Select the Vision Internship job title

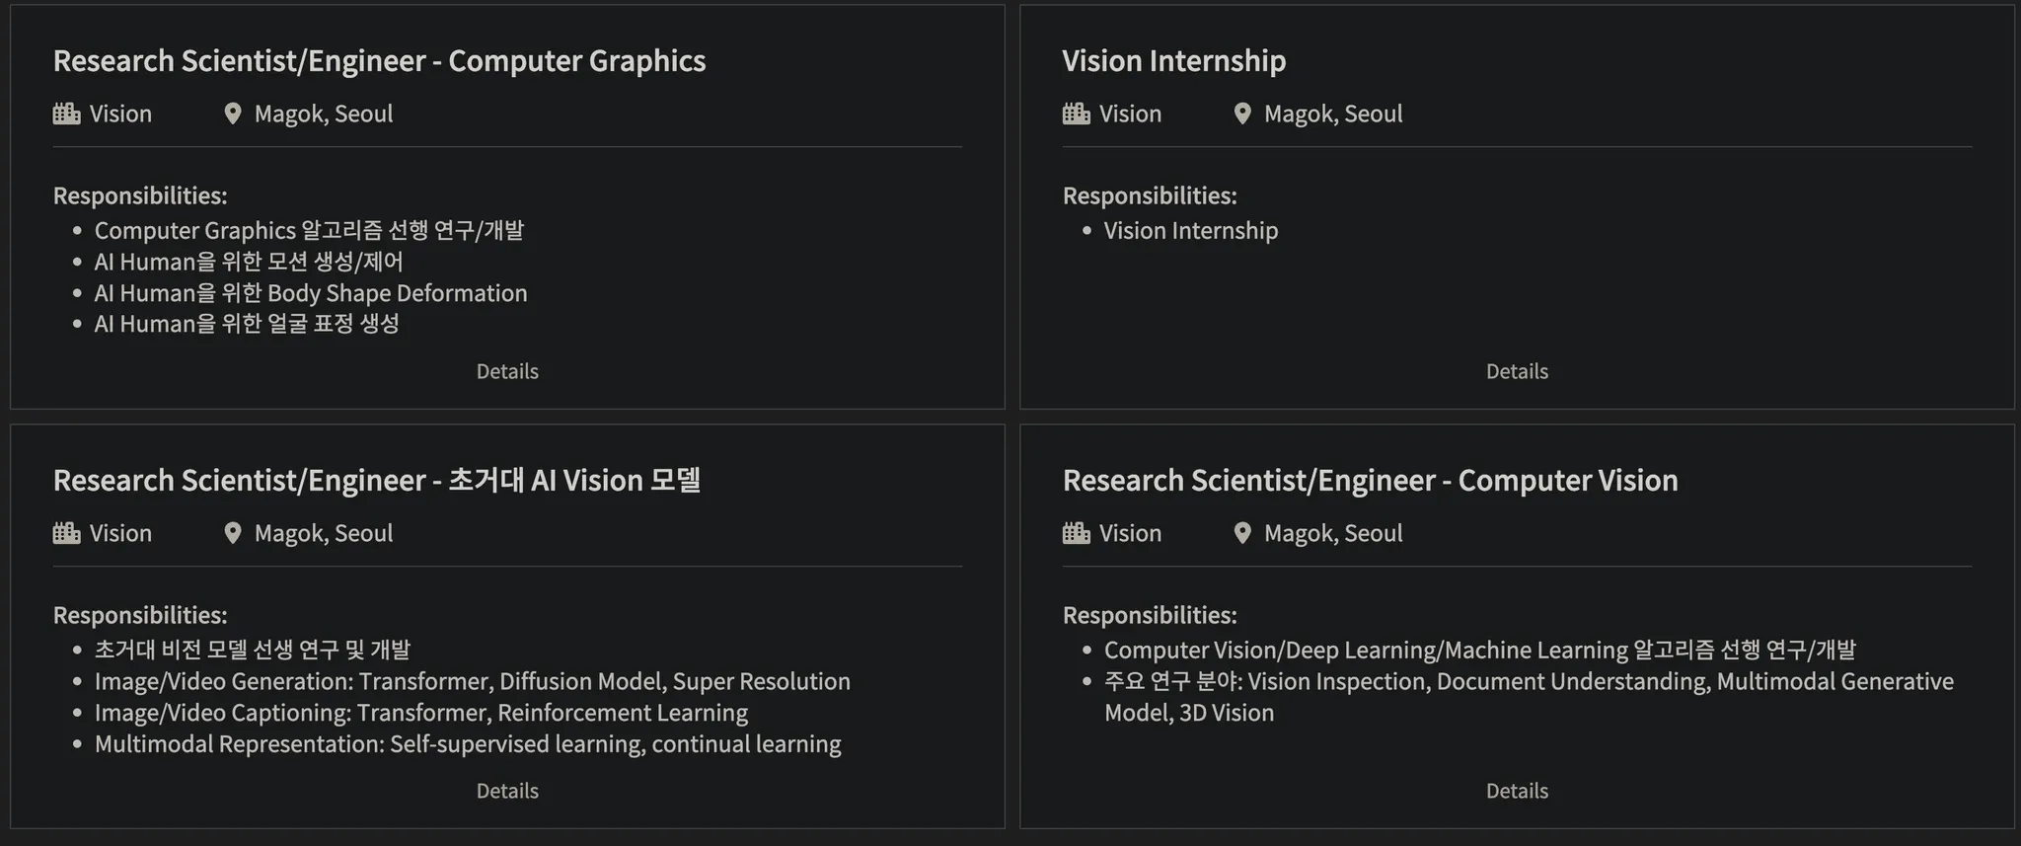coord(1173,61)
